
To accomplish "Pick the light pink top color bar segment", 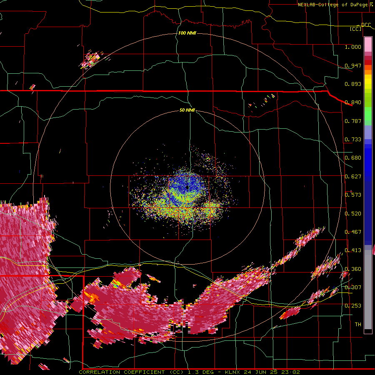I will click(368, 44).
